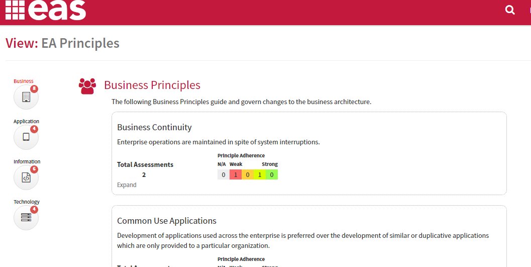Expand the Business Continuity assessments
This screenshot has width=531, height=267.
[x=127, y=185]
